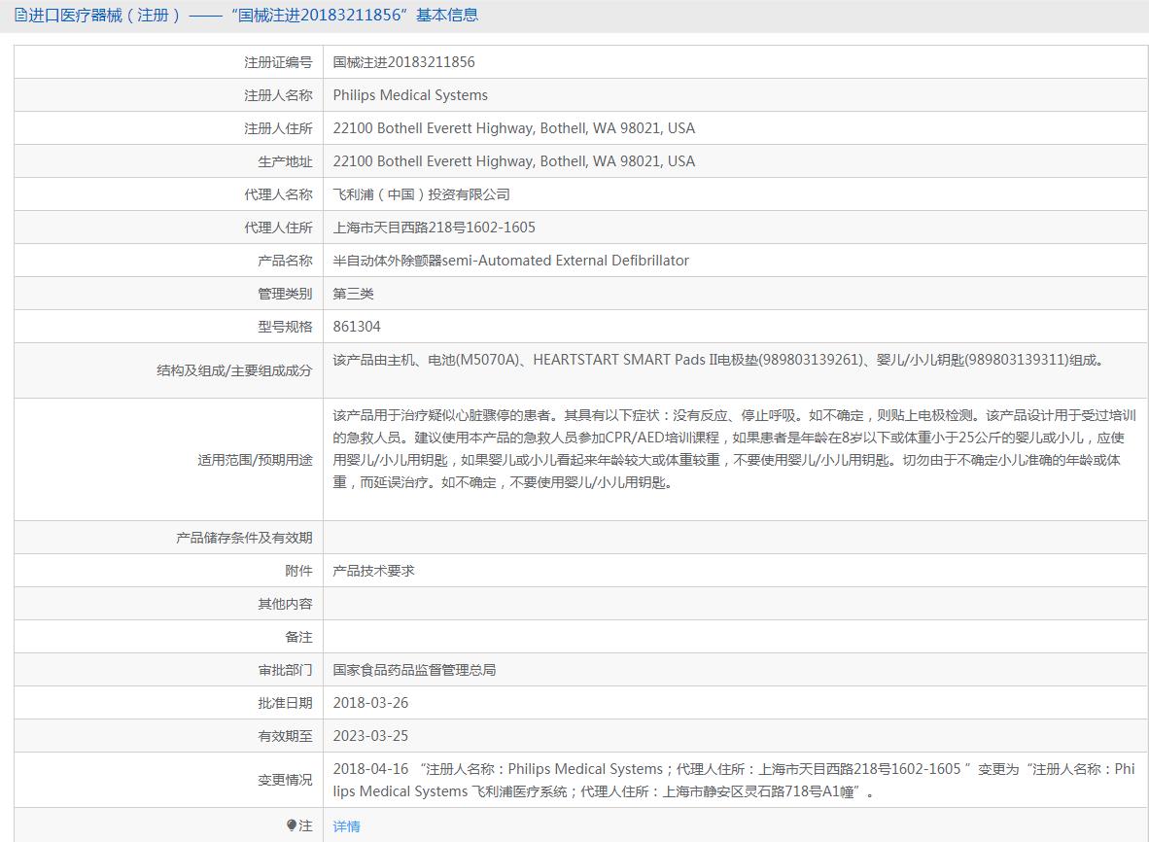Click the 结构及组成 composition description text
This screenshot has width=1149, height=842.
(x=718, y=360)
